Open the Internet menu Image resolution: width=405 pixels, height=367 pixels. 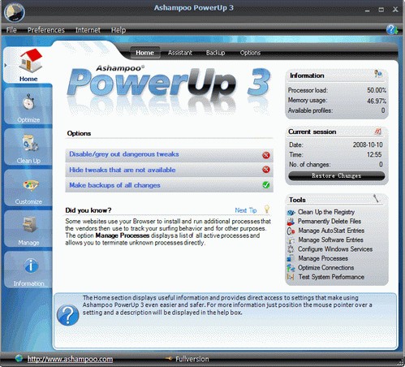coord(88,30)
